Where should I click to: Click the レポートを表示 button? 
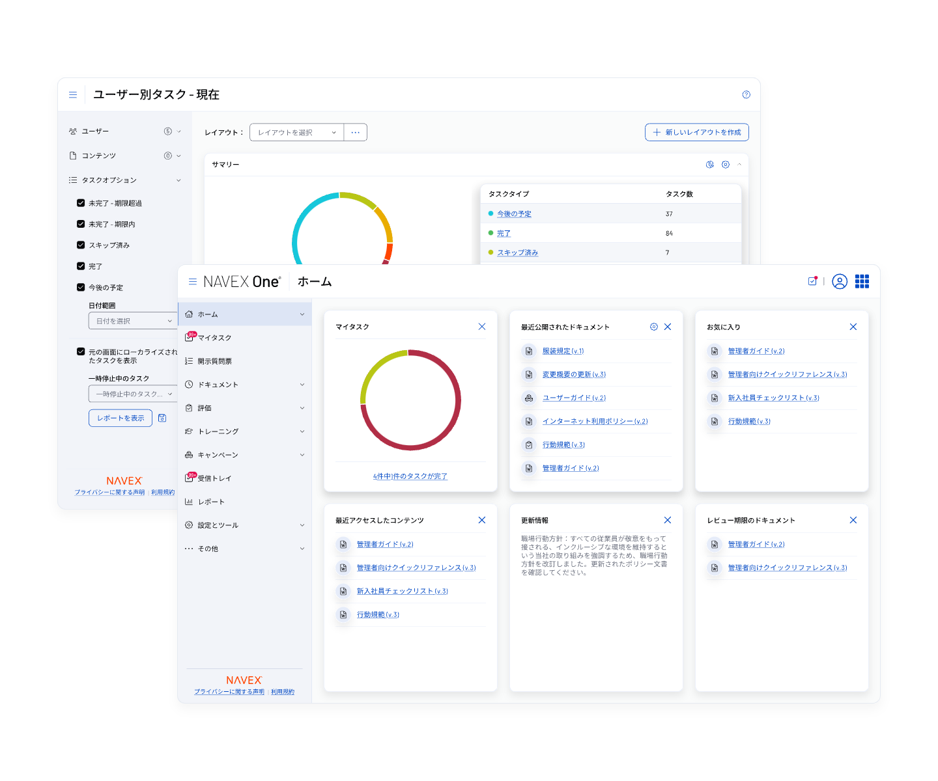(x=121, y=418)
